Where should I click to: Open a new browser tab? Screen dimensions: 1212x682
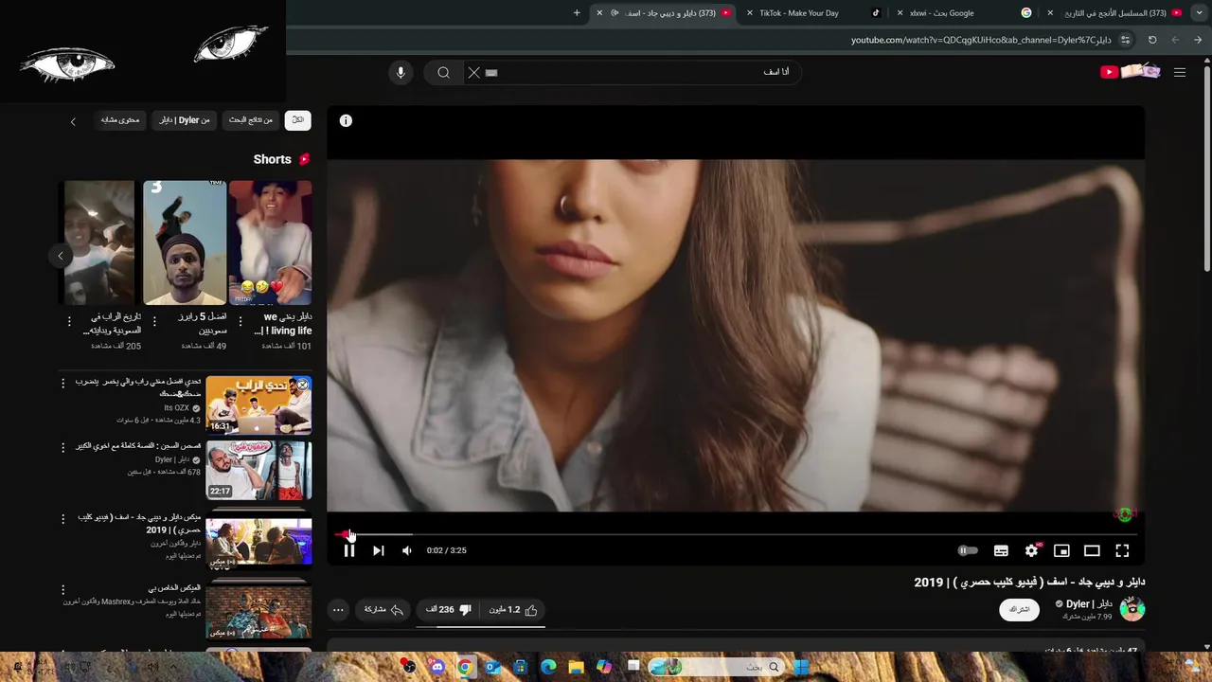pyautogui.click(x=577, y=13)
